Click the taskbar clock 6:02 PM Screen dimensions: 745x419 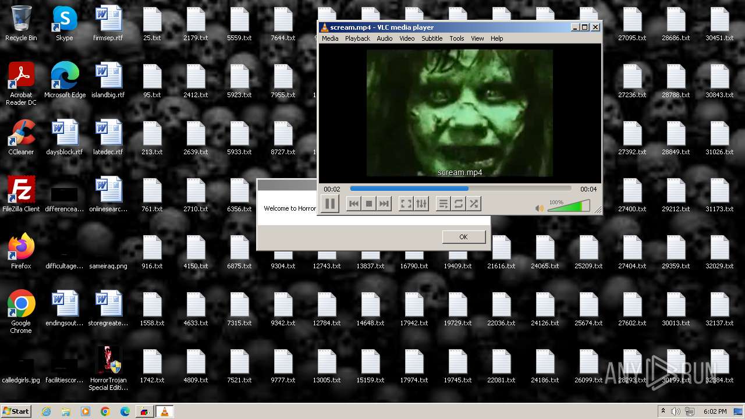pos(715,411)
